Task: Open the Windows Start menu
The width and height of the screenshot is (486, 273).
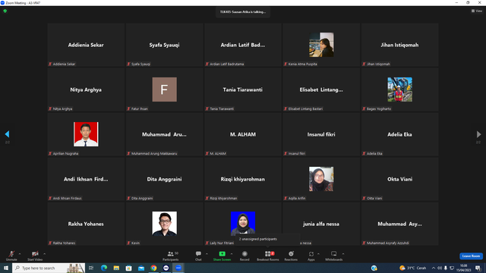Action: (x=6, y=268)
